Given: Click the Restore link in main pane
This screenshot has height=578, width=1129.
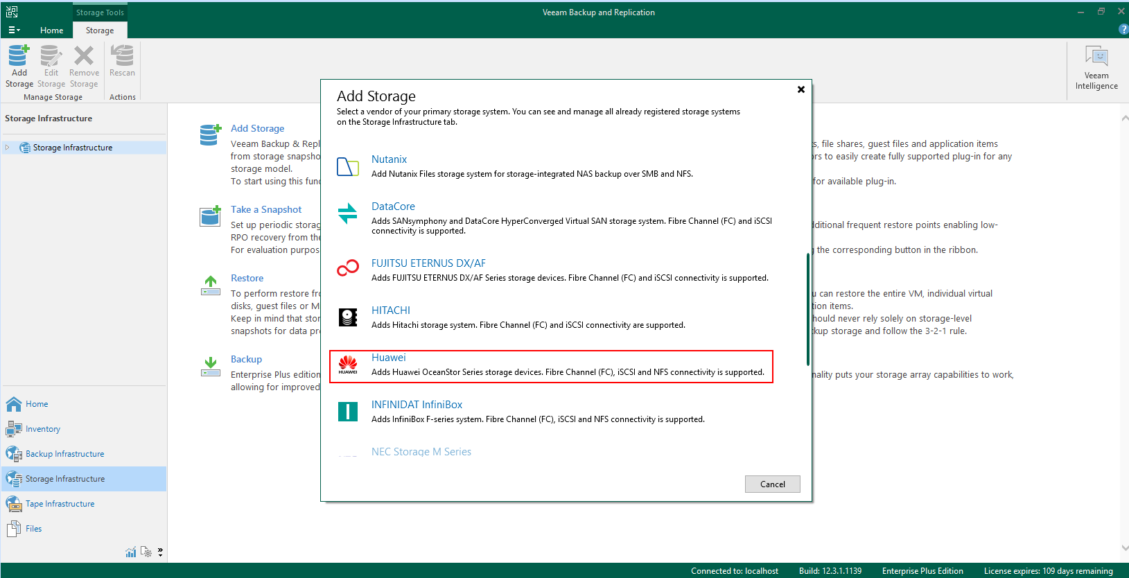Looking at the screenshot, I should click(247, 278).
